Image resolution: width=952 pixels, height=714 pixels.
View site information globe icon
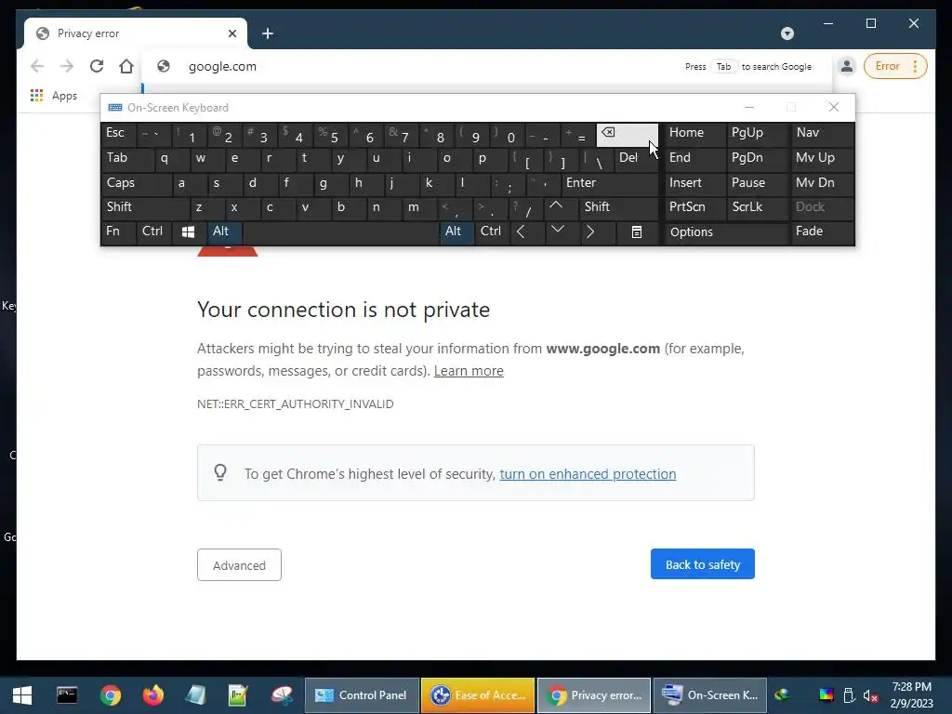pyautogui.click(x=164, y=66)
